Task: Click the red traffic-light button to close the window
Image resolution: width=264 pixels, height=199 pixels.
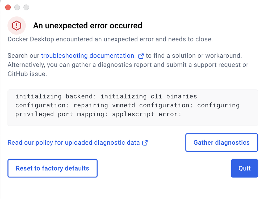Action: click(x=8, y=7)
